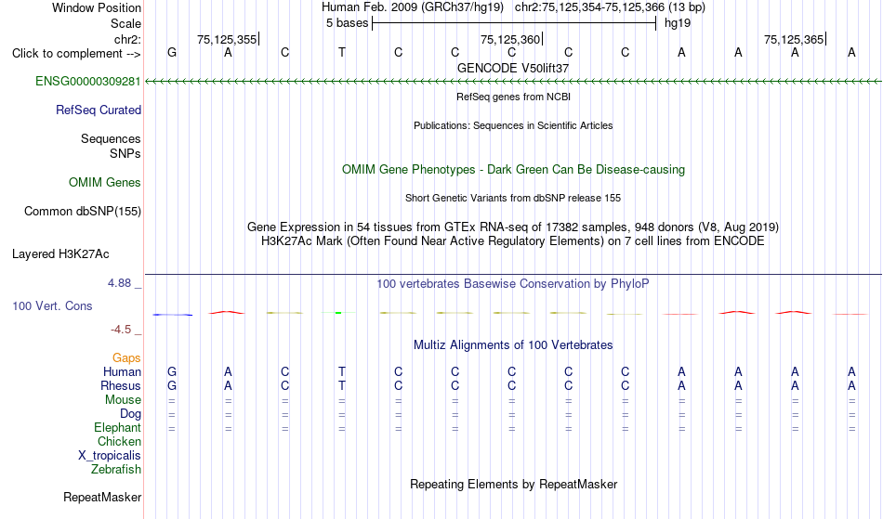Click 'Multiz Alignments of 100 Vertebrates' title
This screenshot has width=883, height=519.
click(x=513, y=345)
